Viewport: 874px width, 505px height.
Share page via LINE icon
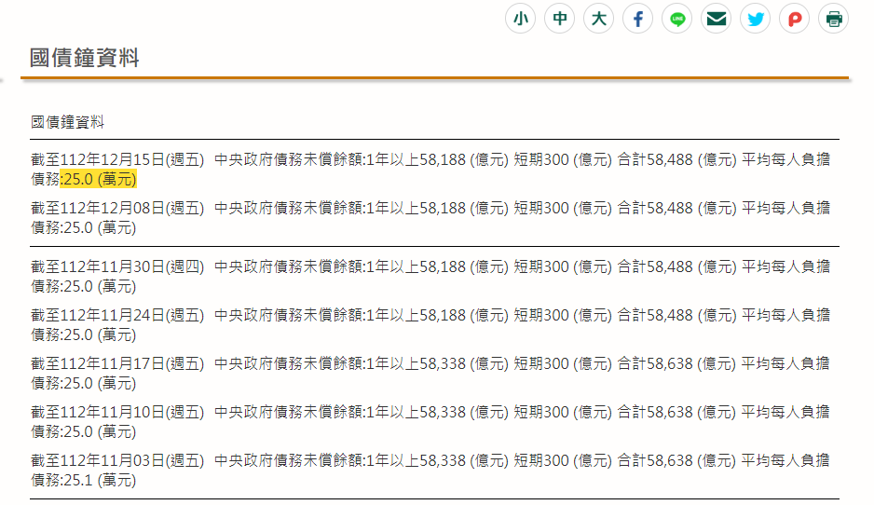(x=677, y=19)
